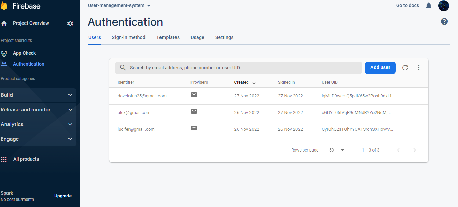458x207 pixels.
Task: Open the Go to docs link
Action: pyautogui.click(x=407, y=5)
